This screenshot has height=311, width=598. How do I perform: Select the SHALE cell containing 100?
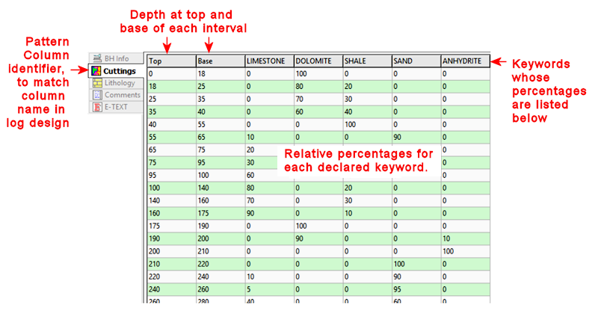click(366, 123)
